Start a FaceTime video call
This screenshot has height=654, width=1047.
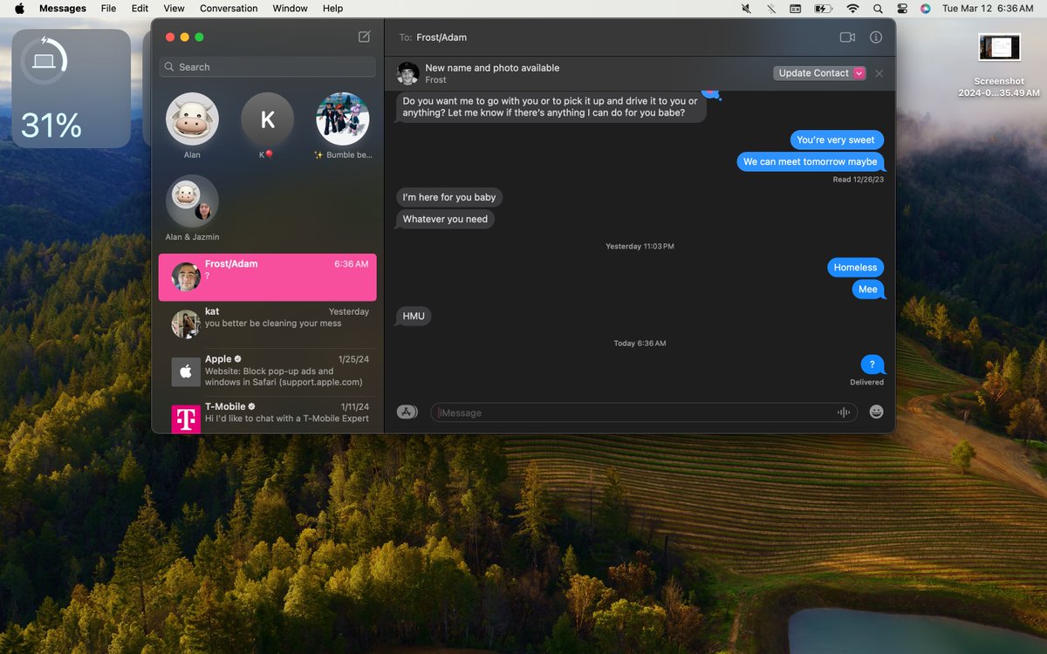tap(846, 37)
